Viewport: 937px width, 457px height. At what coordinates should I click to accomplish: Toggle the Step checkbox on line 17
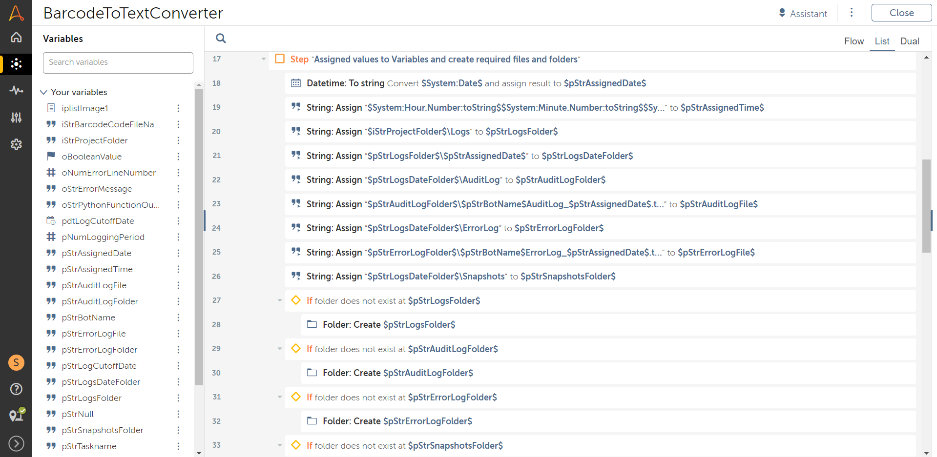(280, 59)
